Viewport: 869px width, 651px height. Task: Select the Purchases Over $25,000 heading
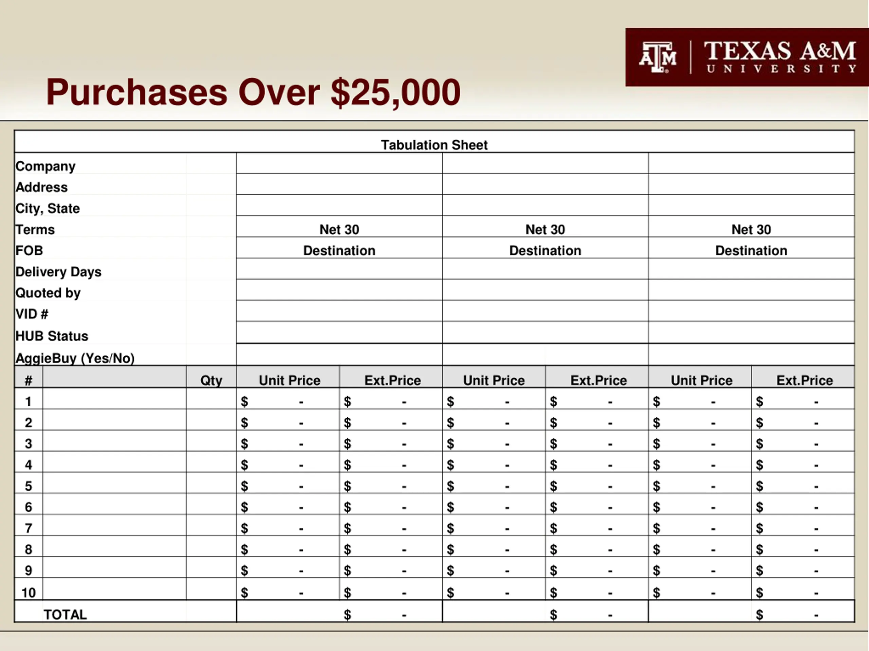click(x=253, y=93)
